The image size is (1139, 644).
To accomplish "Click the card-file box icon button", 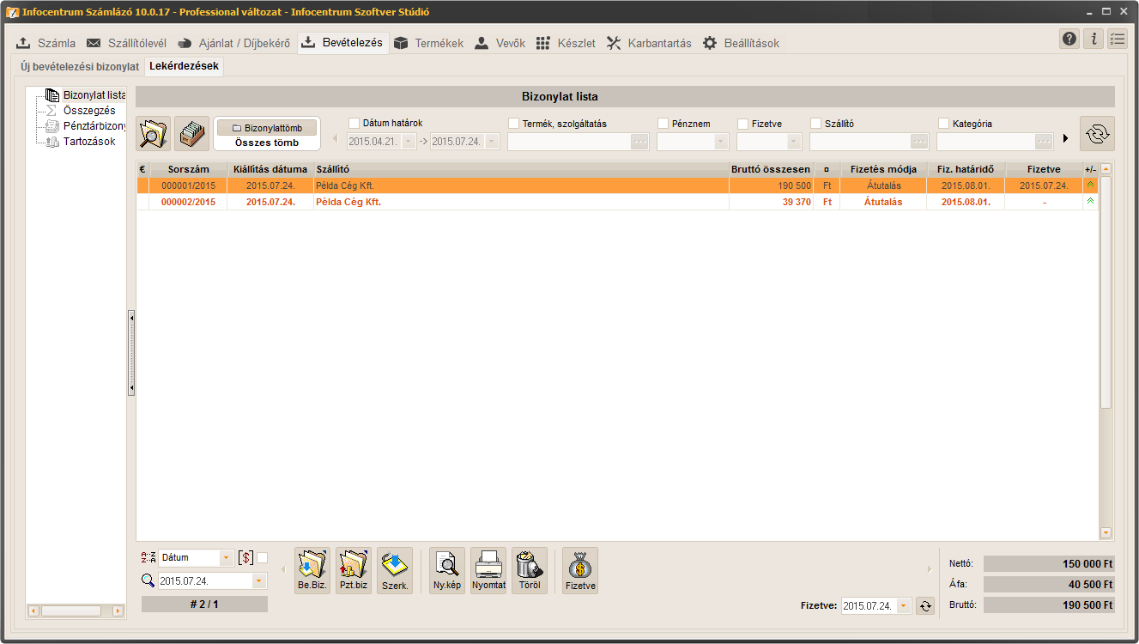I will click(x=192, y=133).
